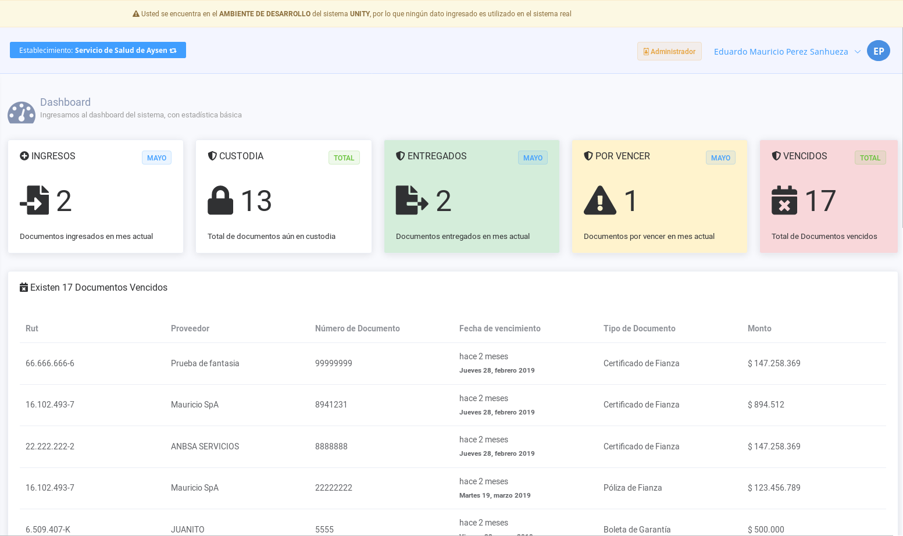
Task: Click the Entregados file export icon
Action: coord(411,201)
